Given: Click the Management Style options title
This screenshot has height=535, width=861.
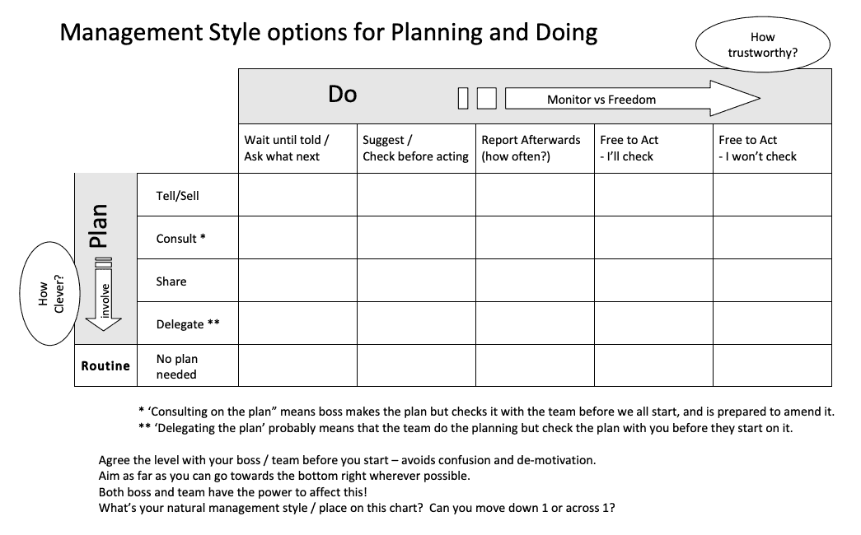Looking at the screenshot, I should [x=329, y=33].
